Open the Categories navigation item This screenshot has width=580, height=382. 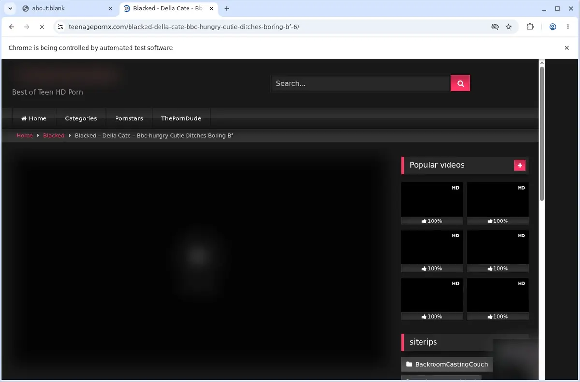[81, 118]
